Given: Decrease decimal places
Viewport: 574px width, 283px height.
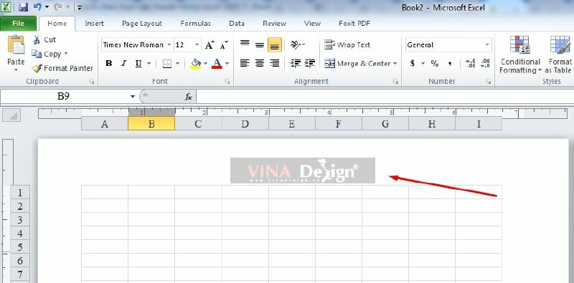Looking at the screenshot, I should (485, 63).
